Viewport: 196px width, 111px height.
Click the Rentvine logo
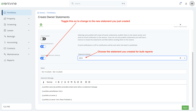coord(9,4)
